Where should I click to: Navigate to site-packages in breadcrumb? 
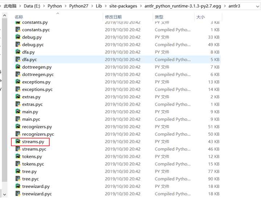tap(123, 6)
